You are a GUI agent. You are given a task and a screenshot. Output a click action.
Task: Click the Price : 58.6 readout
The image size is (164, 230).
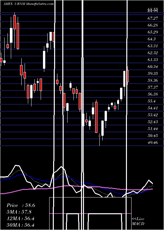tap(21, 205)
